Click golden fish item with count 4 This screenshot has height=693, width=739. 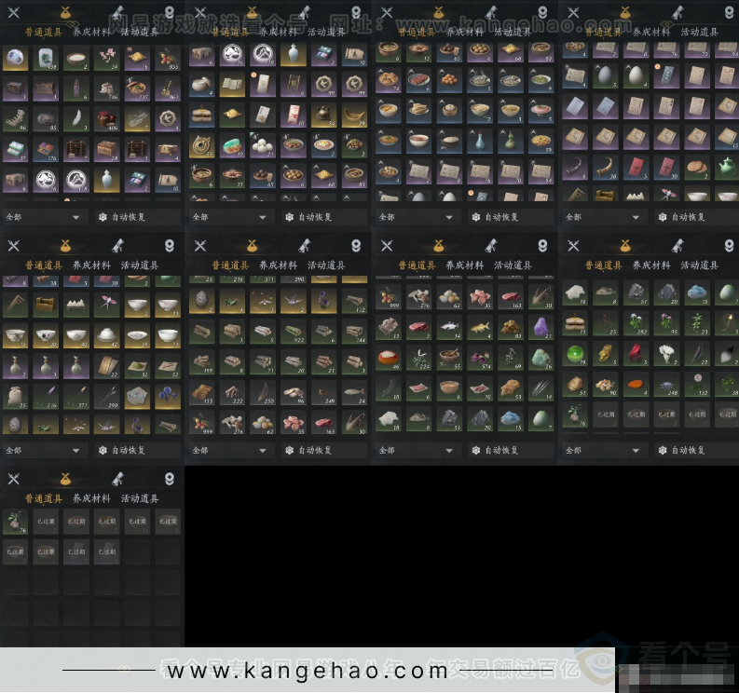480,328
